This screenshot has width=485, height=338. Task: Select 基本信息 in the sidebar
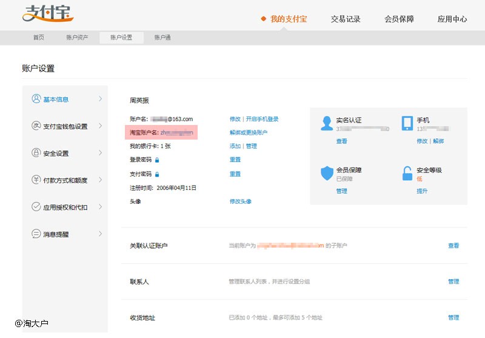tap(56, 100)
